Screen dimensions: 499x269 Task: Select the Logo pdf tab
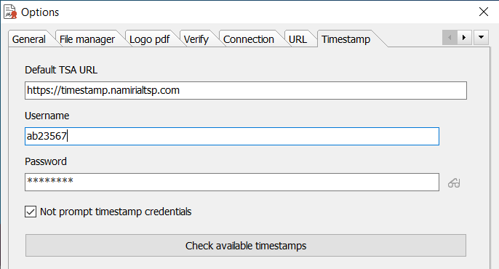(149, 39)
